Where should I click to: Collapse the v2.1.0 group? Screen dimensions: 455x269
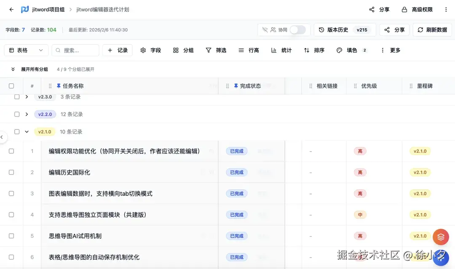click(x=27, y=131)
